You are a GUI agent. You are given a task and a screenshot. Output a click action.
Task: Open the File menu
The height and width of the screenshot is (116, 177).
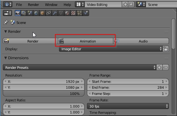19,5
